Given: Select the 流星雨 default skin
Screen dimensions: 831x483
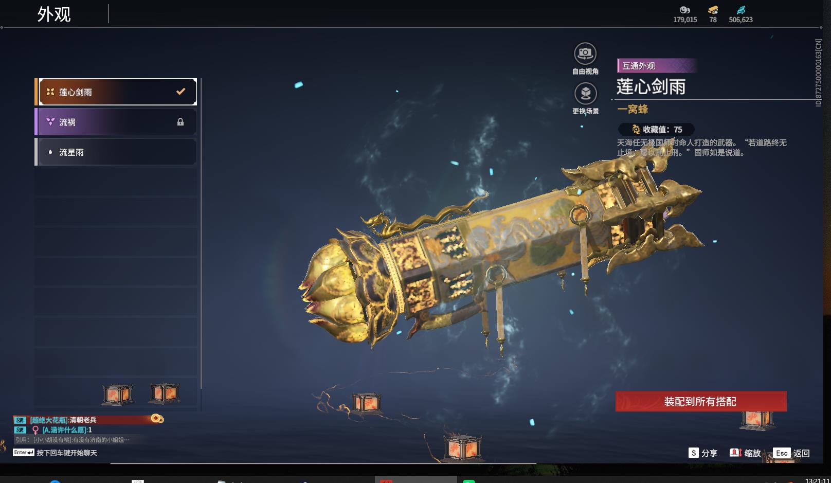Looking at the screenshot, I should point(116,152).
